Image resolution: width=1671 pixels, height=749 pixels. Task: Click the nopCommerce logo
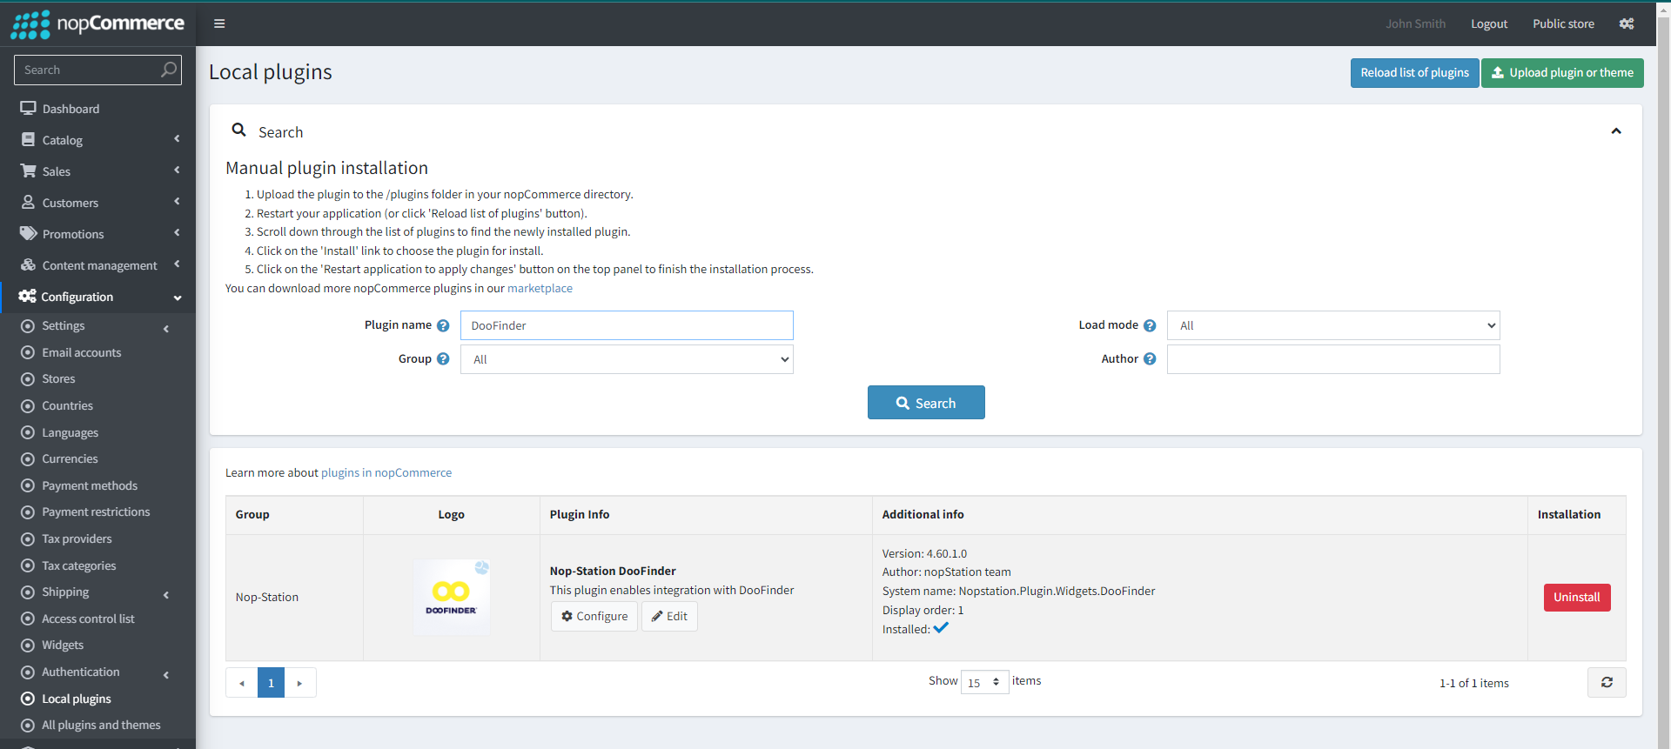pos(97,23)
